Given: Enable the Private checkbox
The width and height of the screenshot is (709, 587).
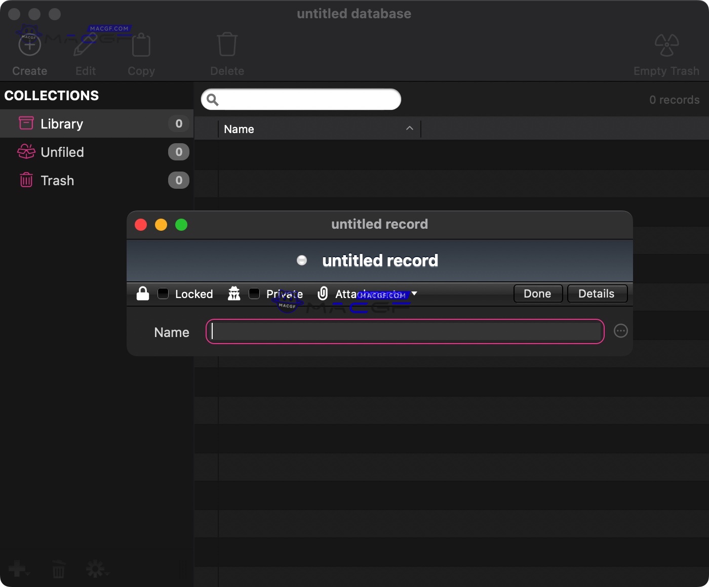Looking at the screenshot, I should [254, 293].
